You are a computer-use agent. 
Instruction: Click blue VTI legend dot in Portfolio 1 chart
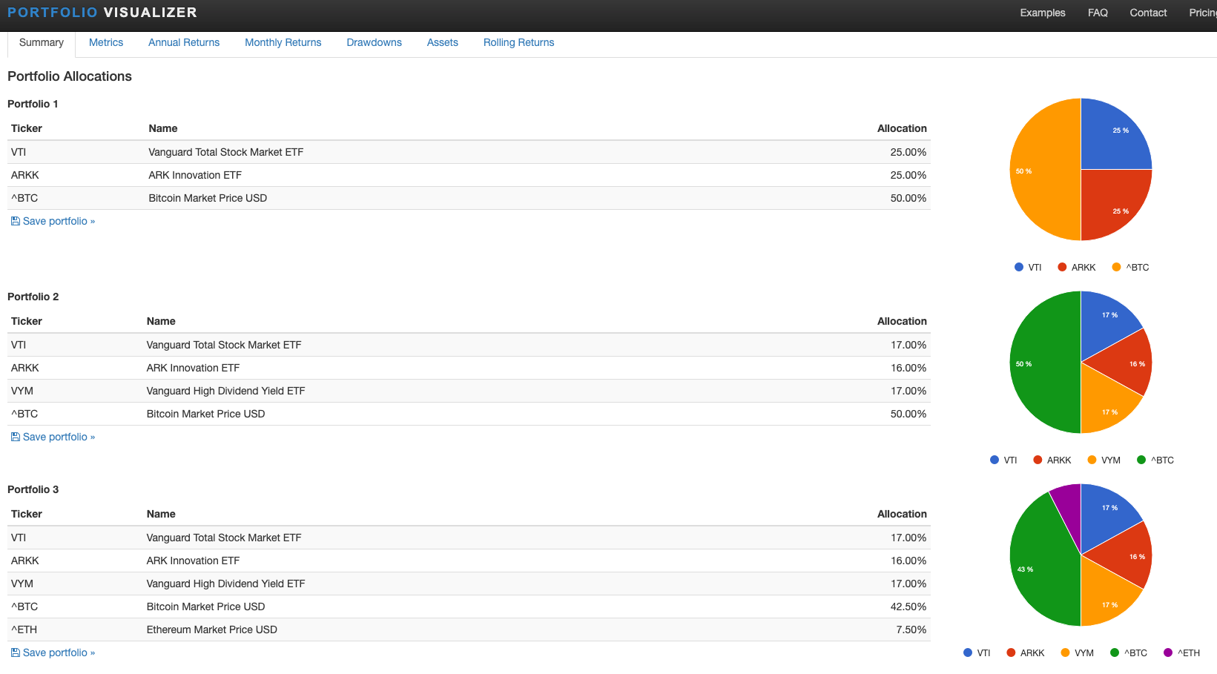[x=1019, y=267]
